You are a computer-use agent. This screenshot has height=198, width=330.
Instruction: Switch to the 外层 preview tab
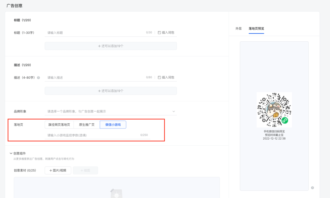pyautogui.click(x=238, y=28)
